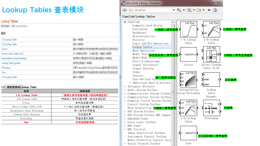Select Signal Attributes in library tree
The height and width of the screenshot is (146, 260).
click(145, 65)
